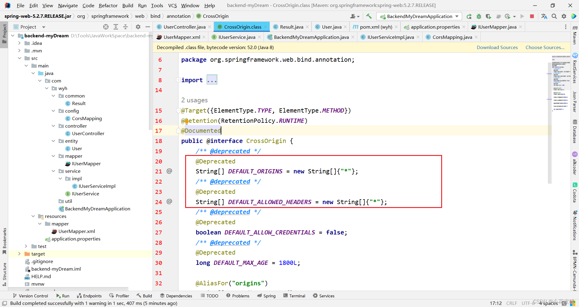Open the Terminal tool window
Image resolution: width=579 pixels, height=307 pixels.
pyautogui.click(x=294, y=296)
